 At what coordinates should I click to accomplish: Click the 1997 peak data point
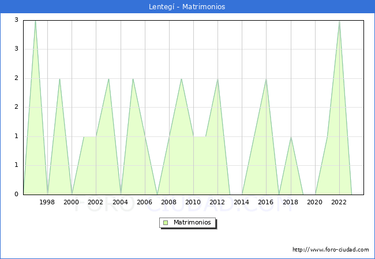(x=35, y=21)
